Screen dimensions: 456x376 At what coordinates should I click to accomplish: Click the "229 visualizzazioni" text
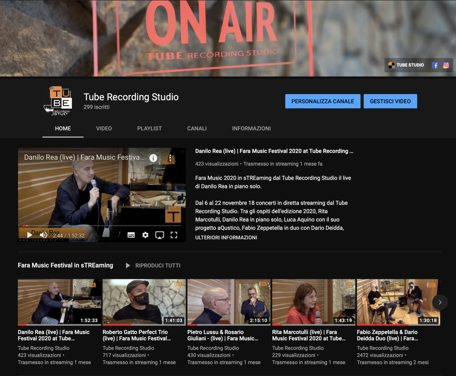(294, 356)
